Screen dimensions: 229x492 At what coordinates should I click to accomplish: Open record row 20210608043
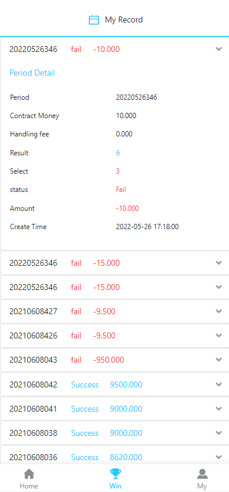point(114,360)
